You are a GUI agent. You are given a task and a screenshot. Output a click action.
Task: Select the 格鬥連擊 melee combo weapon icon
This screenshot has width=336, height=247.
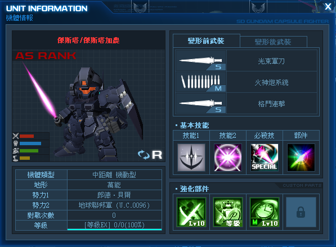click(200, 104)
